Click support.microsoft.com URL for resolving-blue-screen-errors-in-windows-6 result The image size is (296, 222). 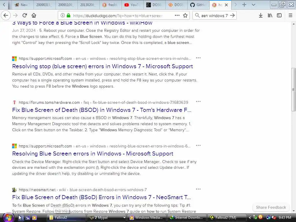click(104, 146)
